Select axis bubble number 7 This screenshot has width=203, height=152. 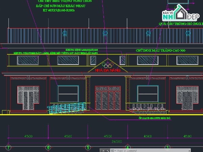[8, 147]
